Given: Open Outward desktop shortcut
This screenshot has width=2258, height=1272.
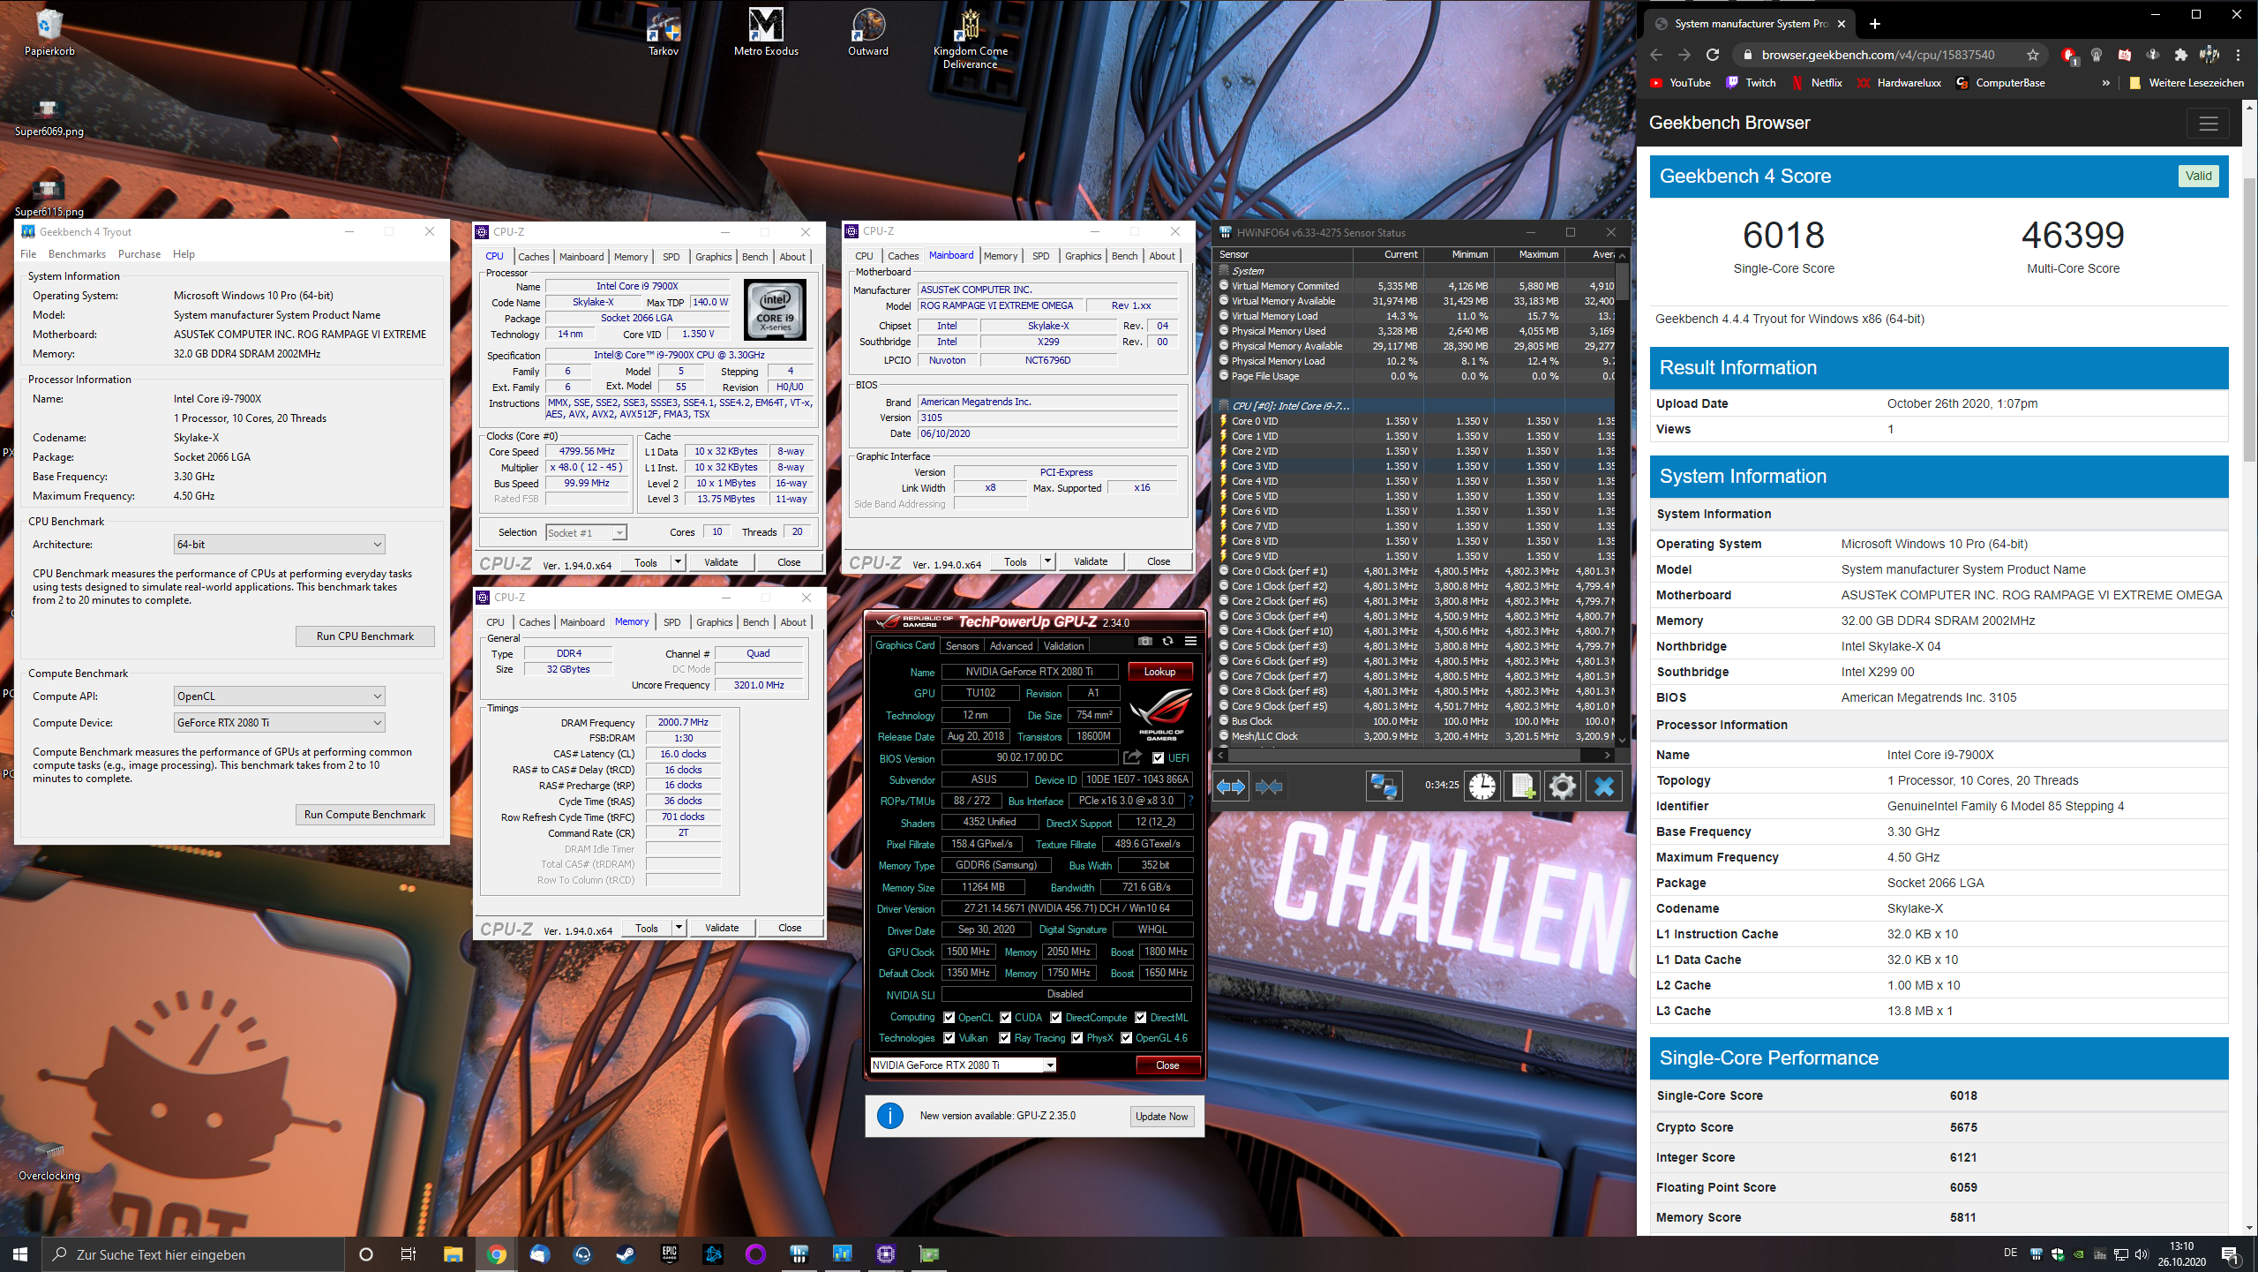Looking at the screenshot, I should click(868, 32).
